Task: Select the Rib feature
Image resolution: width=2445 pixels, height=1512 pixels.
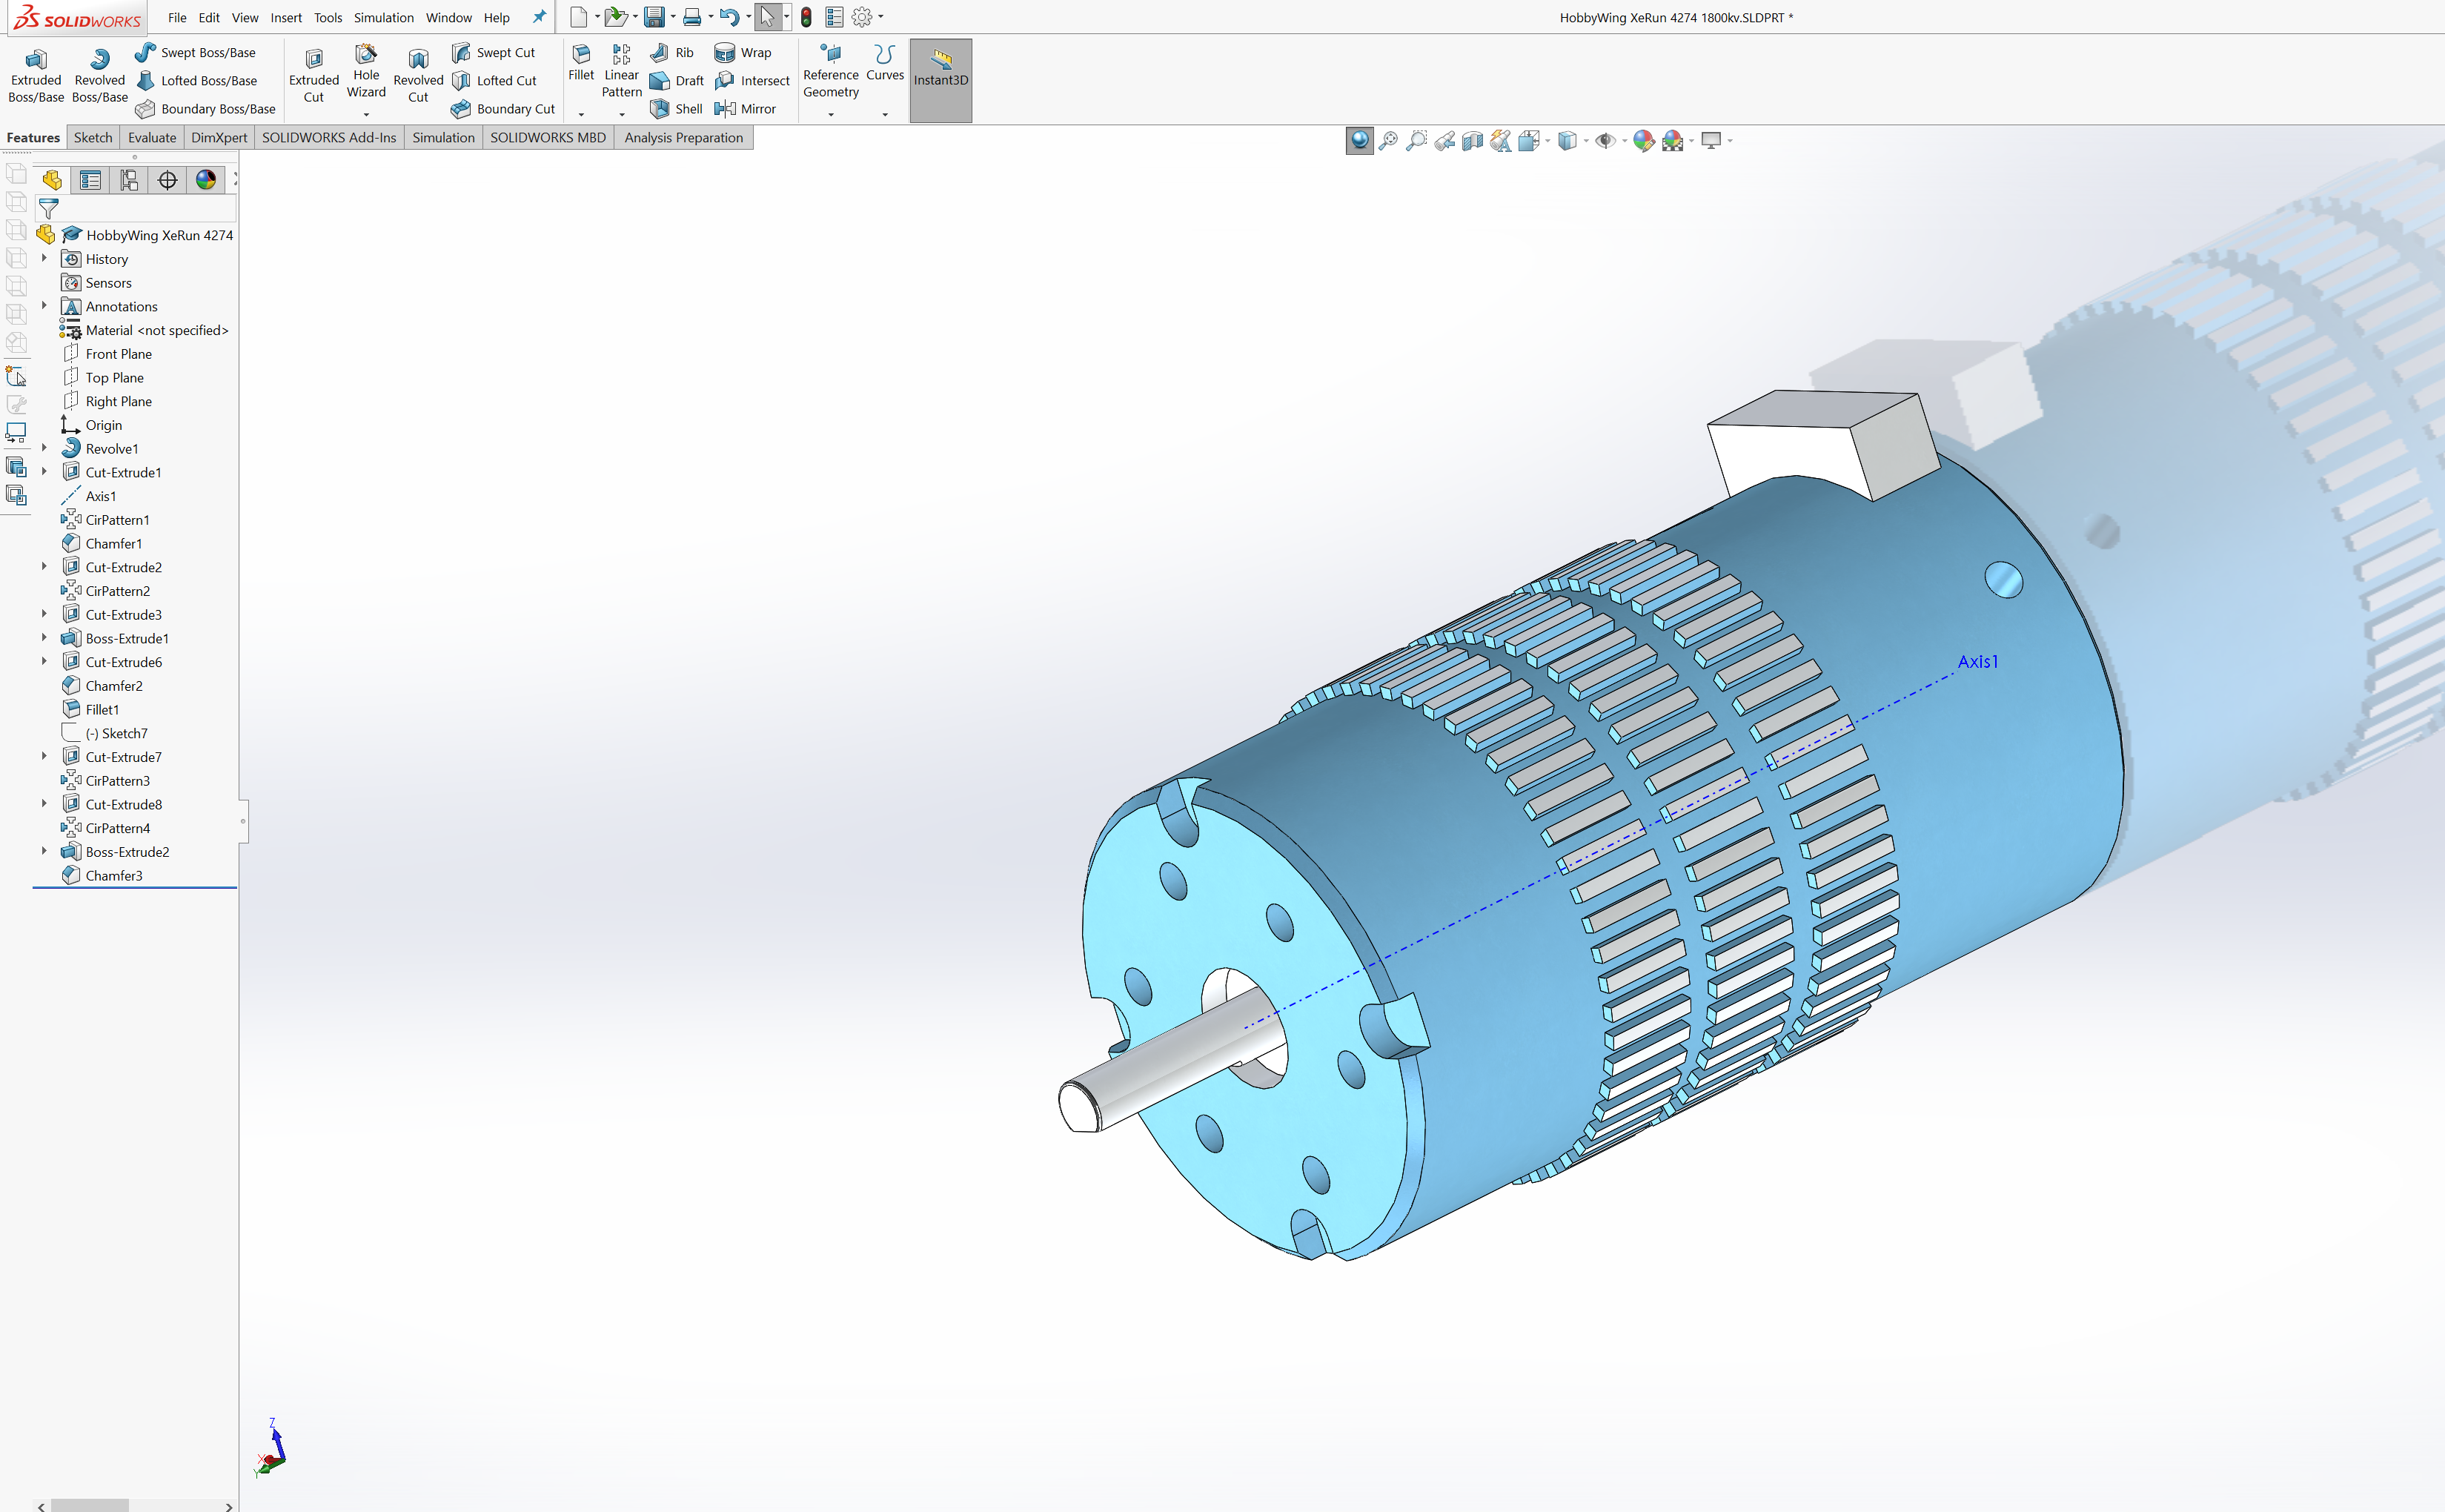Action: click(672, 52)
